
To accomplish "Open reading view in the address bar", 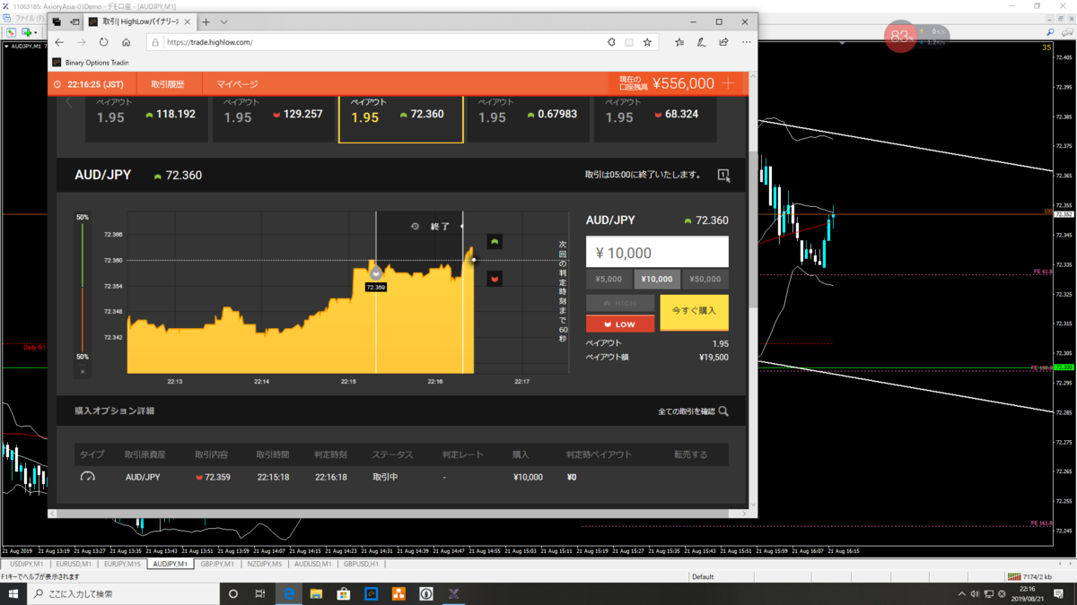I will [x=628, y=42].
